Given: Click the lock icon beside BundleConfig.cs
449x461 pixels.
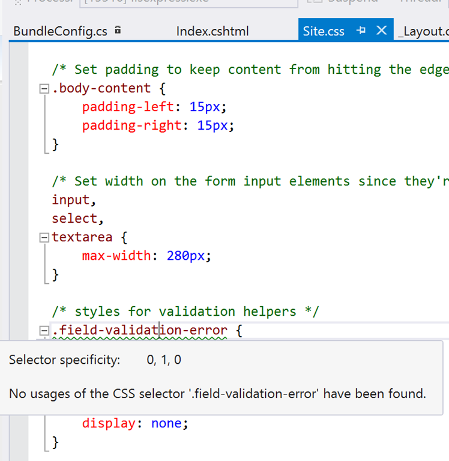Looking at the screenshot, I should (118, 30).
